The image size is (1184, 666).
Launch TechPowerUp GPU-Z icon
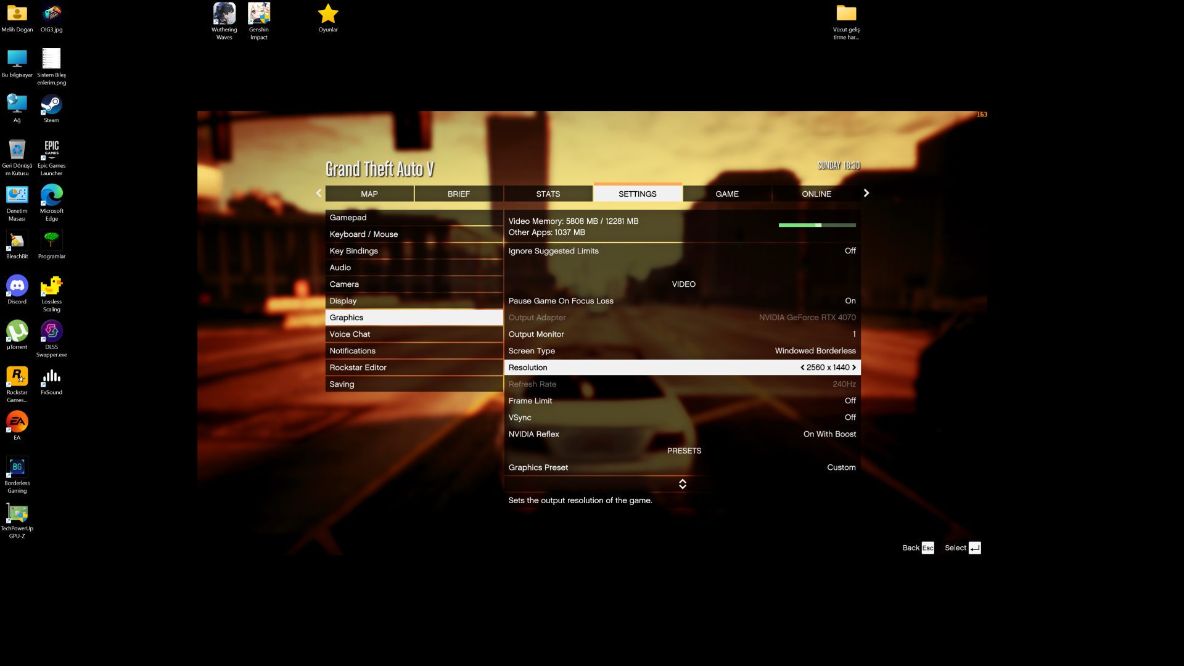pyautogui.click(x=17, y=513)
